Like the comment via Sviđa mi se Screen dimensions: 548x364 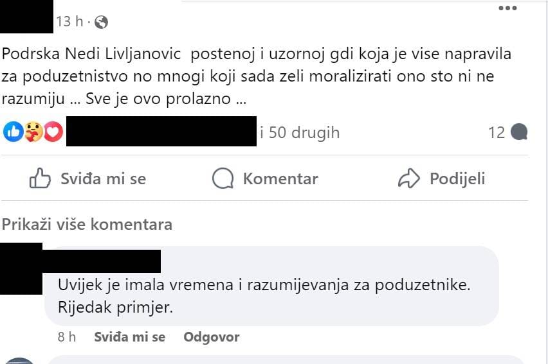click(x=129, y=337)
